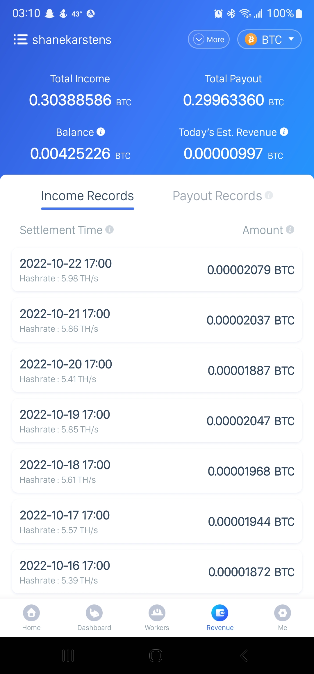Expand the More dropdown
314x674 pixels.
[x=209, y=39]
